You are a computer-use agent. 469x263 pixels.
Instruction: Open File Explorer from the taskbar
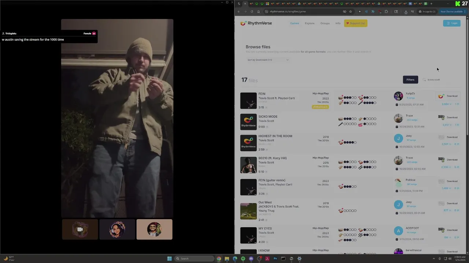(227, 259)
